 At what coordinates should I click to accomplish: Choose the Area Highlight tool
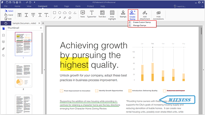click(x=112, y=15)
